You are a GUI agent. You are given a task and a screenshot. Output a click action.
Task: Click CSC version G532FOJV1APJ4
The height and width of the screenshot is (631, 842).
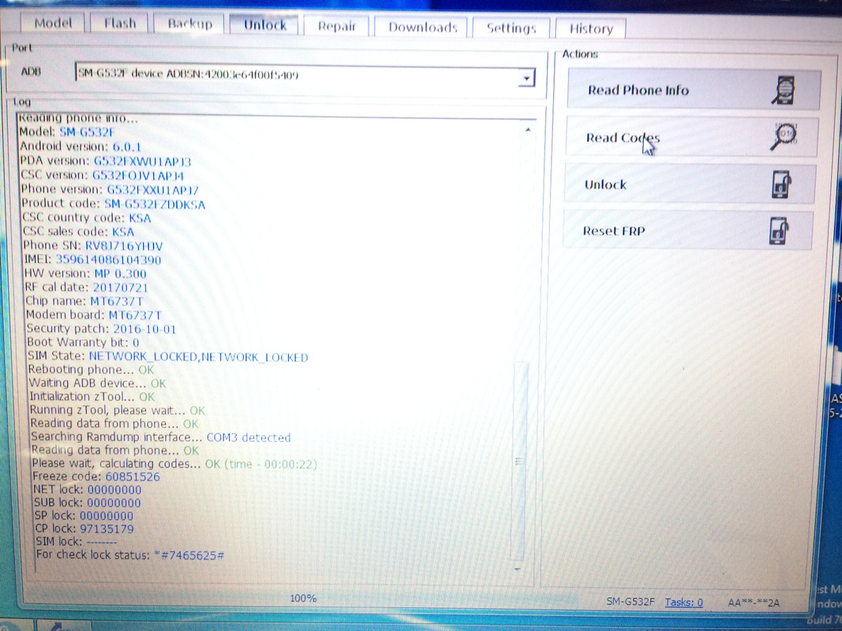(x=138, y=175)
